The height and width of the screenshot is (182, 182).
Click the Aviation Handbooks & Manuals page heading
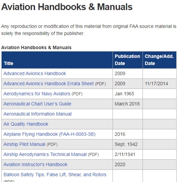67,7
